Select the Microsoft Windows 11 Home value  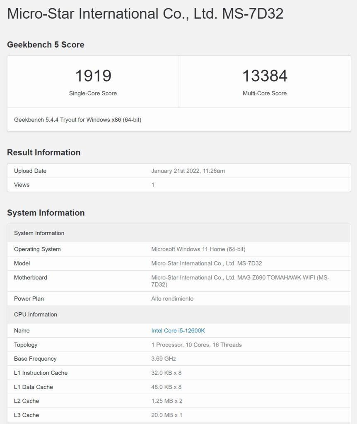click(x=198, y=249)
